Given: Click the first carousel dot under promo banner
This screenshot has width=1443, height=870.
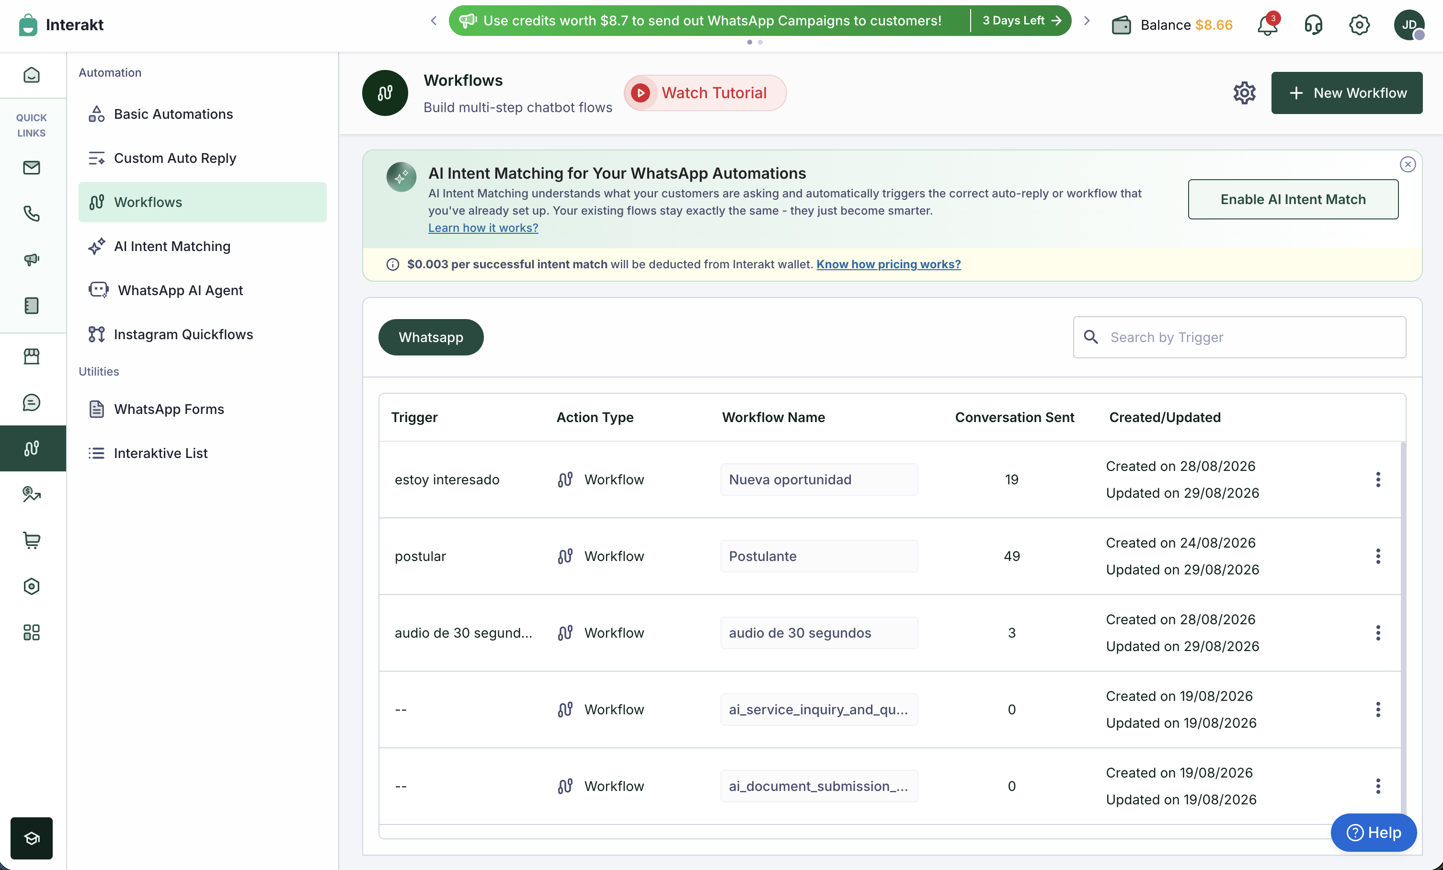Looking at the screenshot, I should click(x=750, y=42).
